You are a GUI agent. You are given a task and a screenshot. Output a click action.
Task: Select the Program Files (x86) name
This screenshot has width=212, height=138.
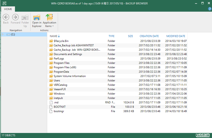click(x=65, y=67)
